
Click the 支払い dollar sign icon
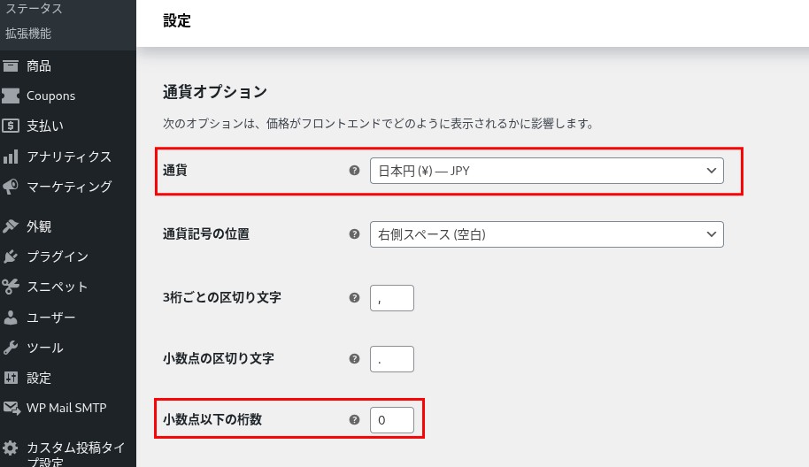12,126
